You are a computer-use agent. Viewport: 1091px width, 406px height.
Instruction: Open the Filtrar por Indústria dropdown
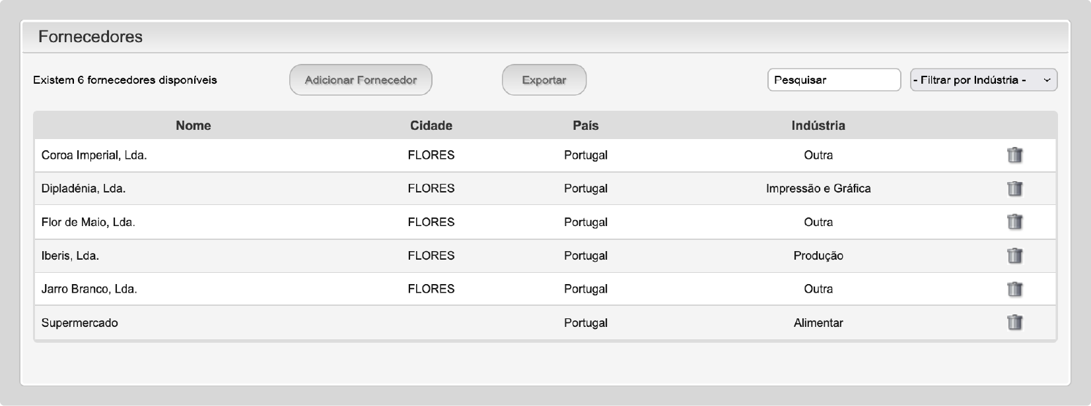pyautogui.click(x=983, y=80)
